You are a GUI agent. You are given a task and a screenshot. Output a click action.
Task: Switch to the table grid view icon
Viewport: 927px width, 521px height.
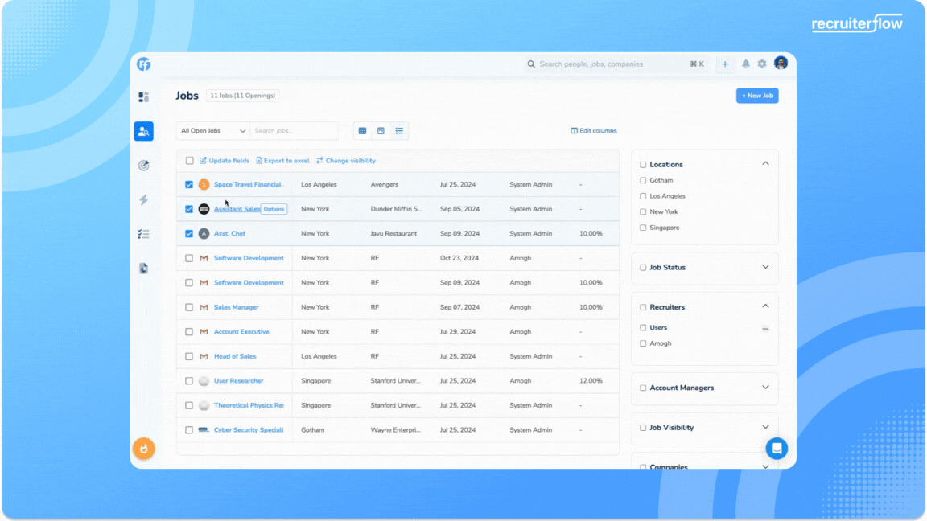click(x=363, y=131)
